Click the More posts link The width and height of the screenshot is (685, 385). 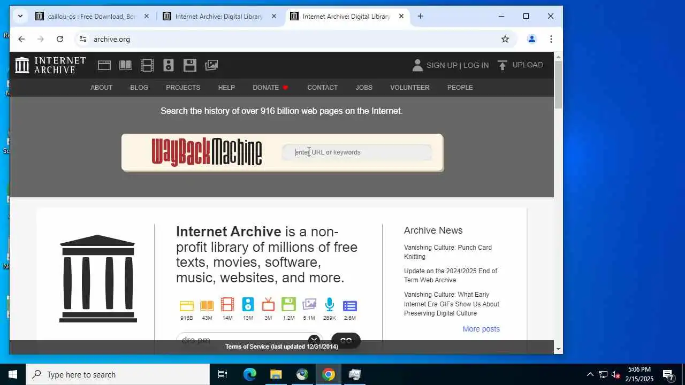(x=481, y=329)
